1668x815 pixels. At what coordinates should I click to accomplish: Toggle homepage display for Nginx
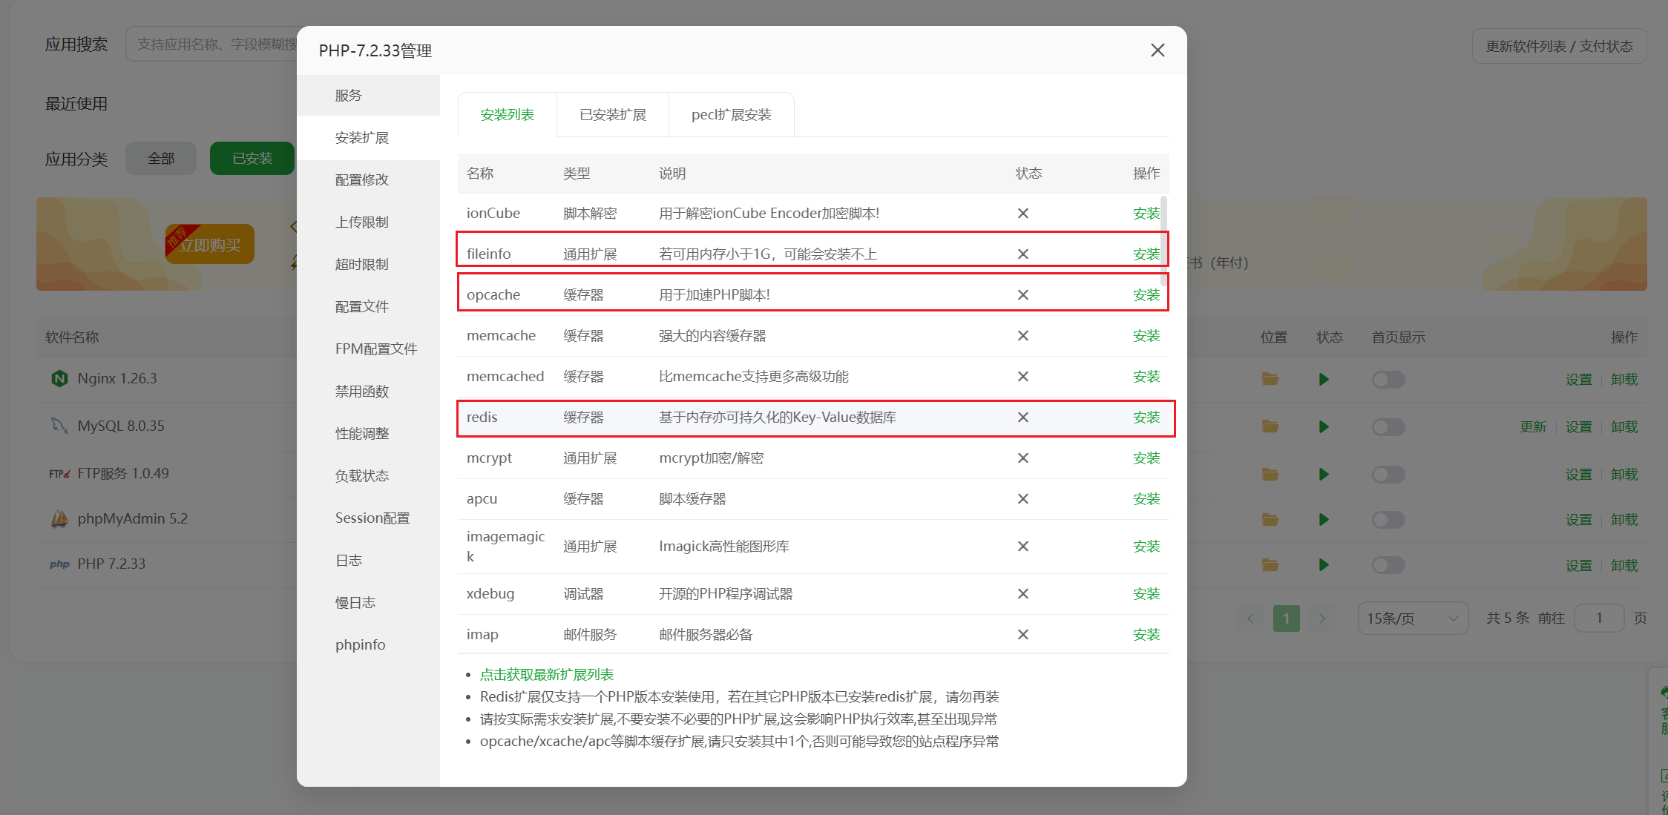click(1388, 380)
